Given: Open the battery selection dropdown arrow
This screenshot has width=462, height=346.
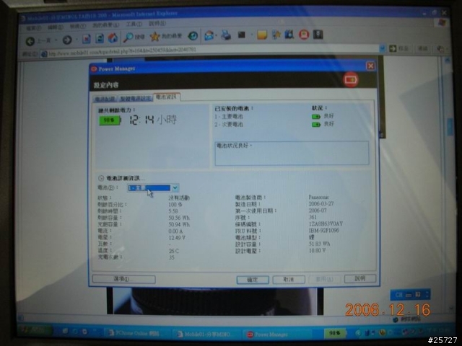Looking at the screenshot, I should [x=175, y=187].
